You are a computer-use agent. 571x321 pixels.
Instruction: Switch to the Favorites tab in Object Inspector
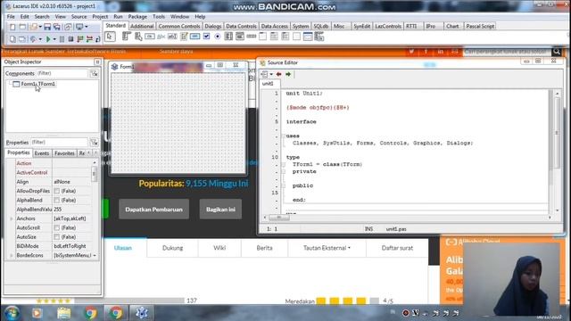point(64,153)
